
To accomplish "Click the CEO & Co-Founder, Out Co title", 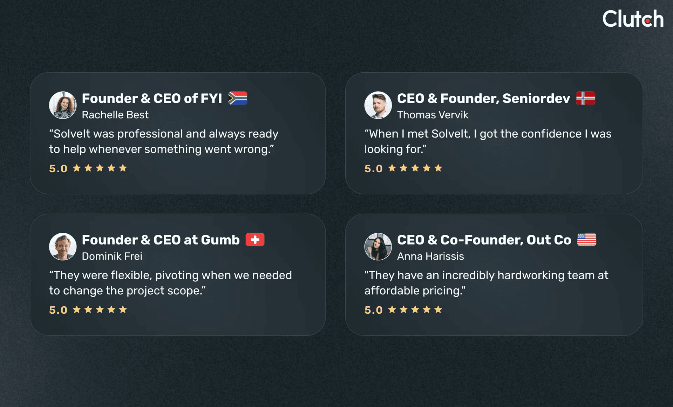I will pyautogui.click(x=484, y=240).
